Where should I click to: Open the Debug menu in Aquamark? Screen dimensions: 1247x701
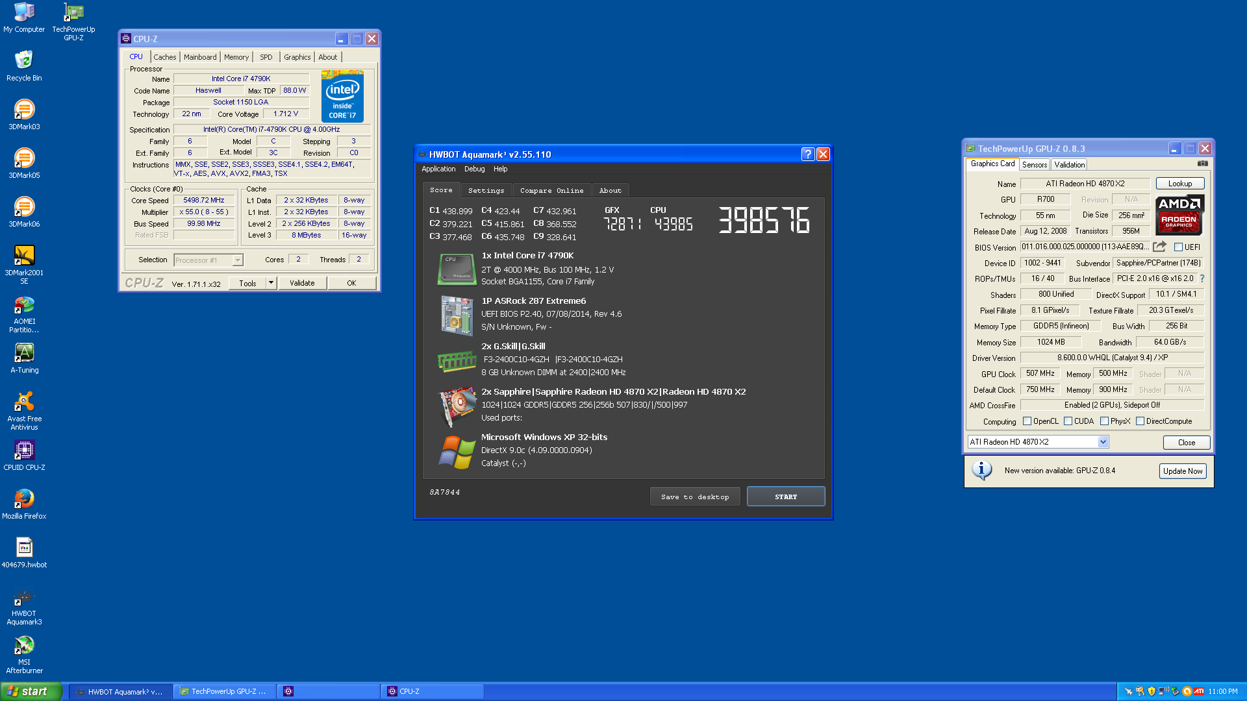(475, 169)
